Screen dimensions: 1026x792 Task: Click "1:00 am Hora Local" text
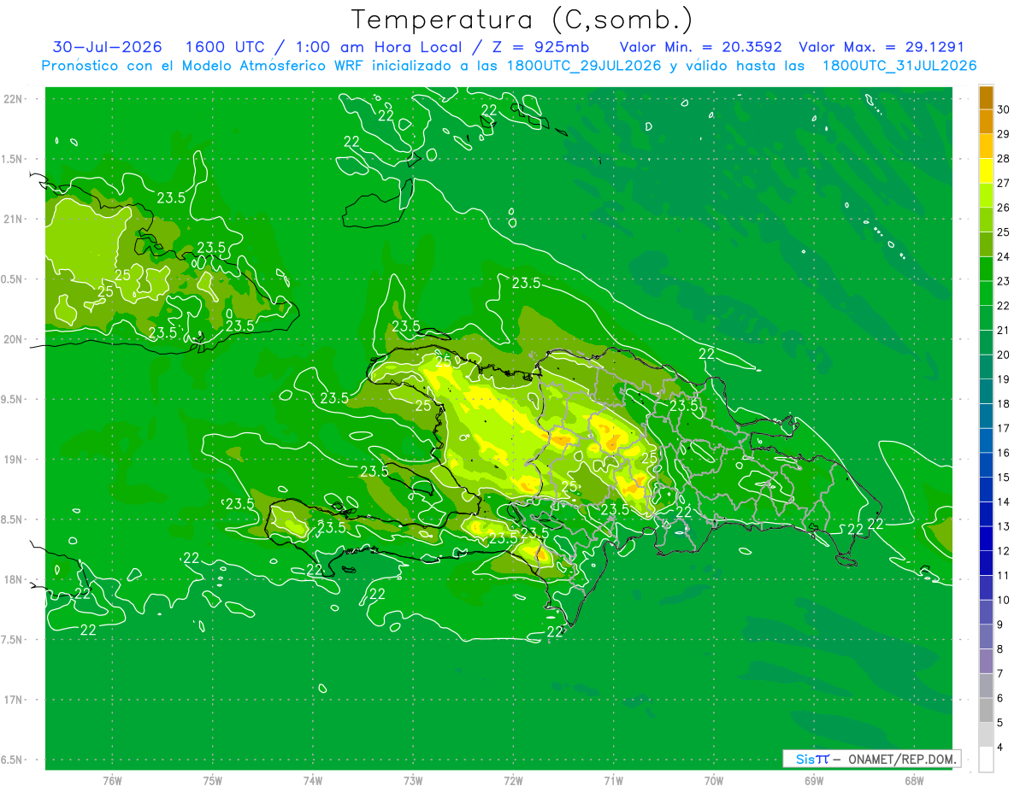pyautogui.click(x=380, y=47)
